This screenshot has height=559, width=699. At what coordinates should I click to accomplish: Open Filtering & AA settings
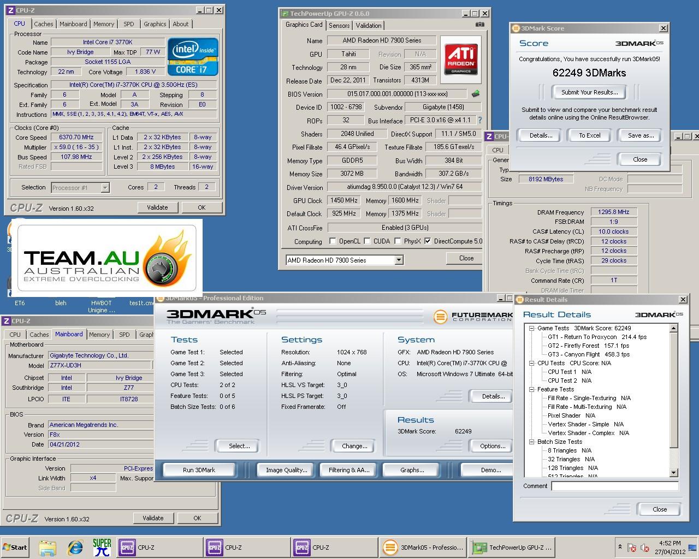(x=349, y=469)
